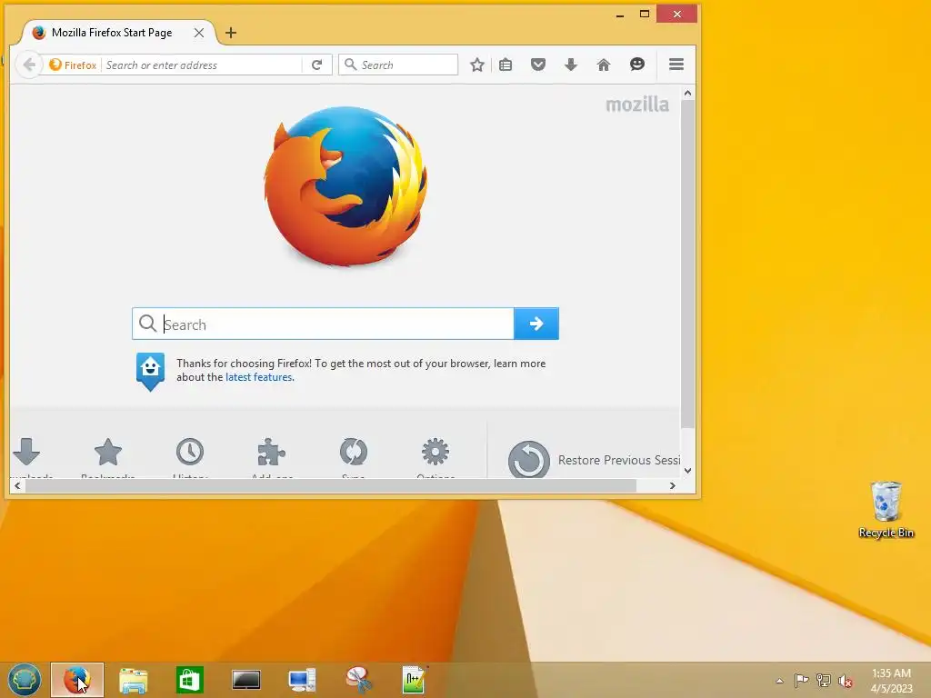Open Options gear on start page
Viewport: 931px width, 698px height.
pyautogui.click(x=435, y=453)
